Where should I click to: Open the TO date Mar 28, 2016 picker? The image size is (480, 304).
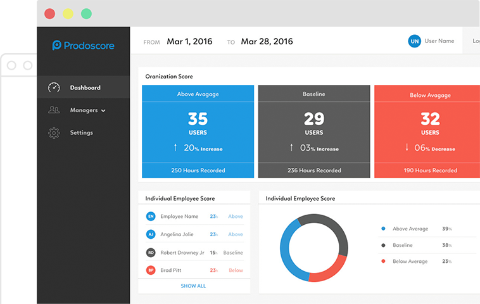[267, 41]
